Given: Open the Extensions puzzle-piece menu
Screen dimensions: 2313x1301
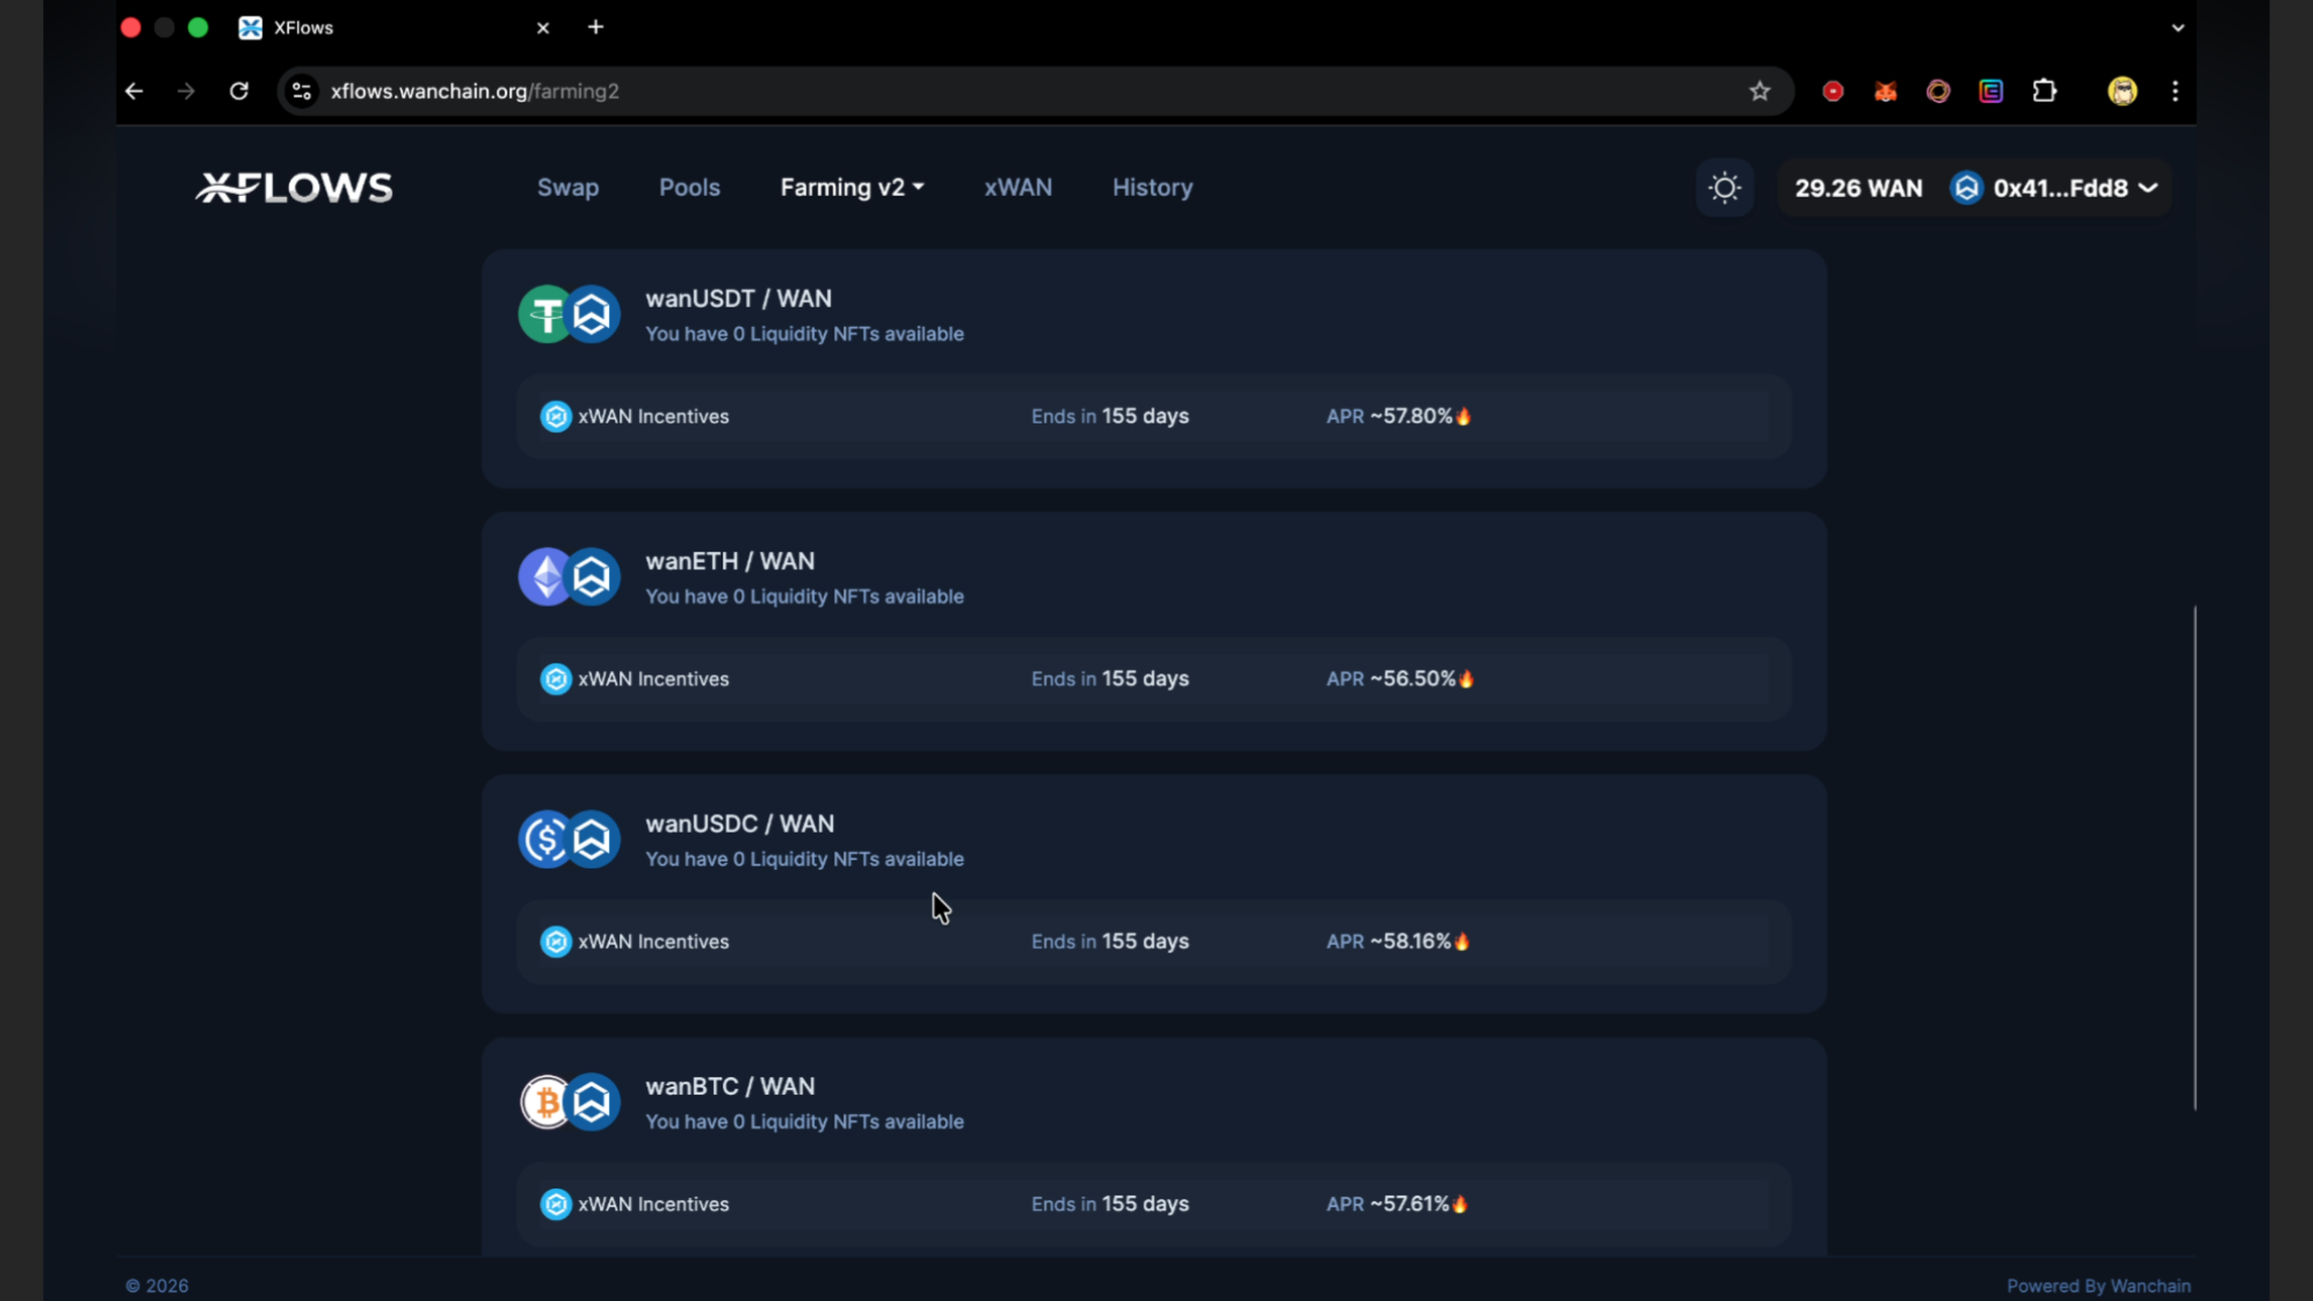Looking at the screenshot, I should click(2045, 91).
